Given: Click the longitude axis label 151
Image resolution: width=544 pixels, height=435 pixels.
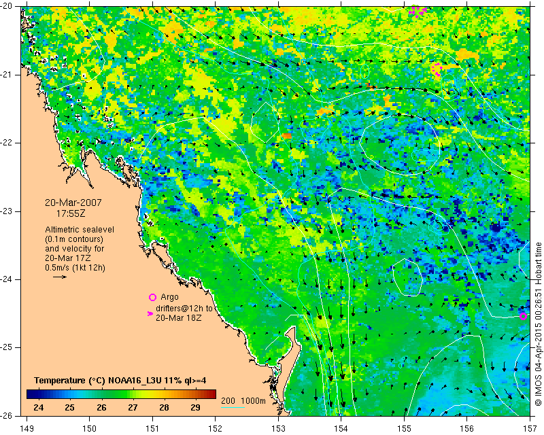Looking at the screenshot, I should 152,428.
